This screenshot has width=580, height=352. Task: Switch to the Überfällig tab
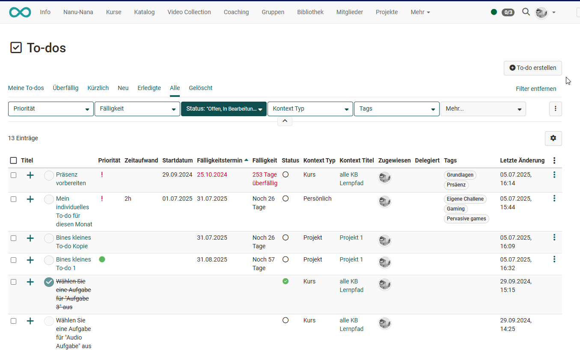pos(65,88)
